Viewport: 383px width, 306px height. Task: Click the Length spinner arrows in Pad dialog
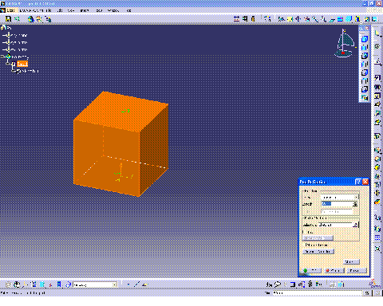[x=355, y=204]
